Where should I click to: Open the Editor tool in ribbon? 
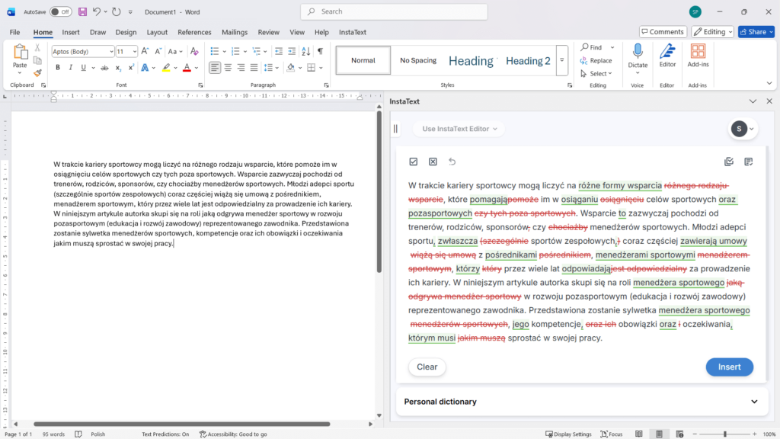click(667, 52)
